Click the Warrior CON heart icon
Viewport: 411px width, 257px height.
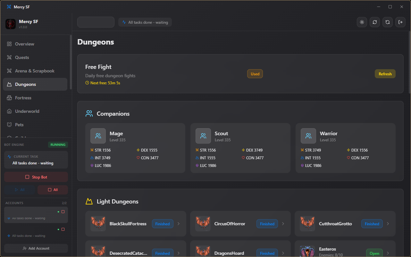(x=348, y=158)
